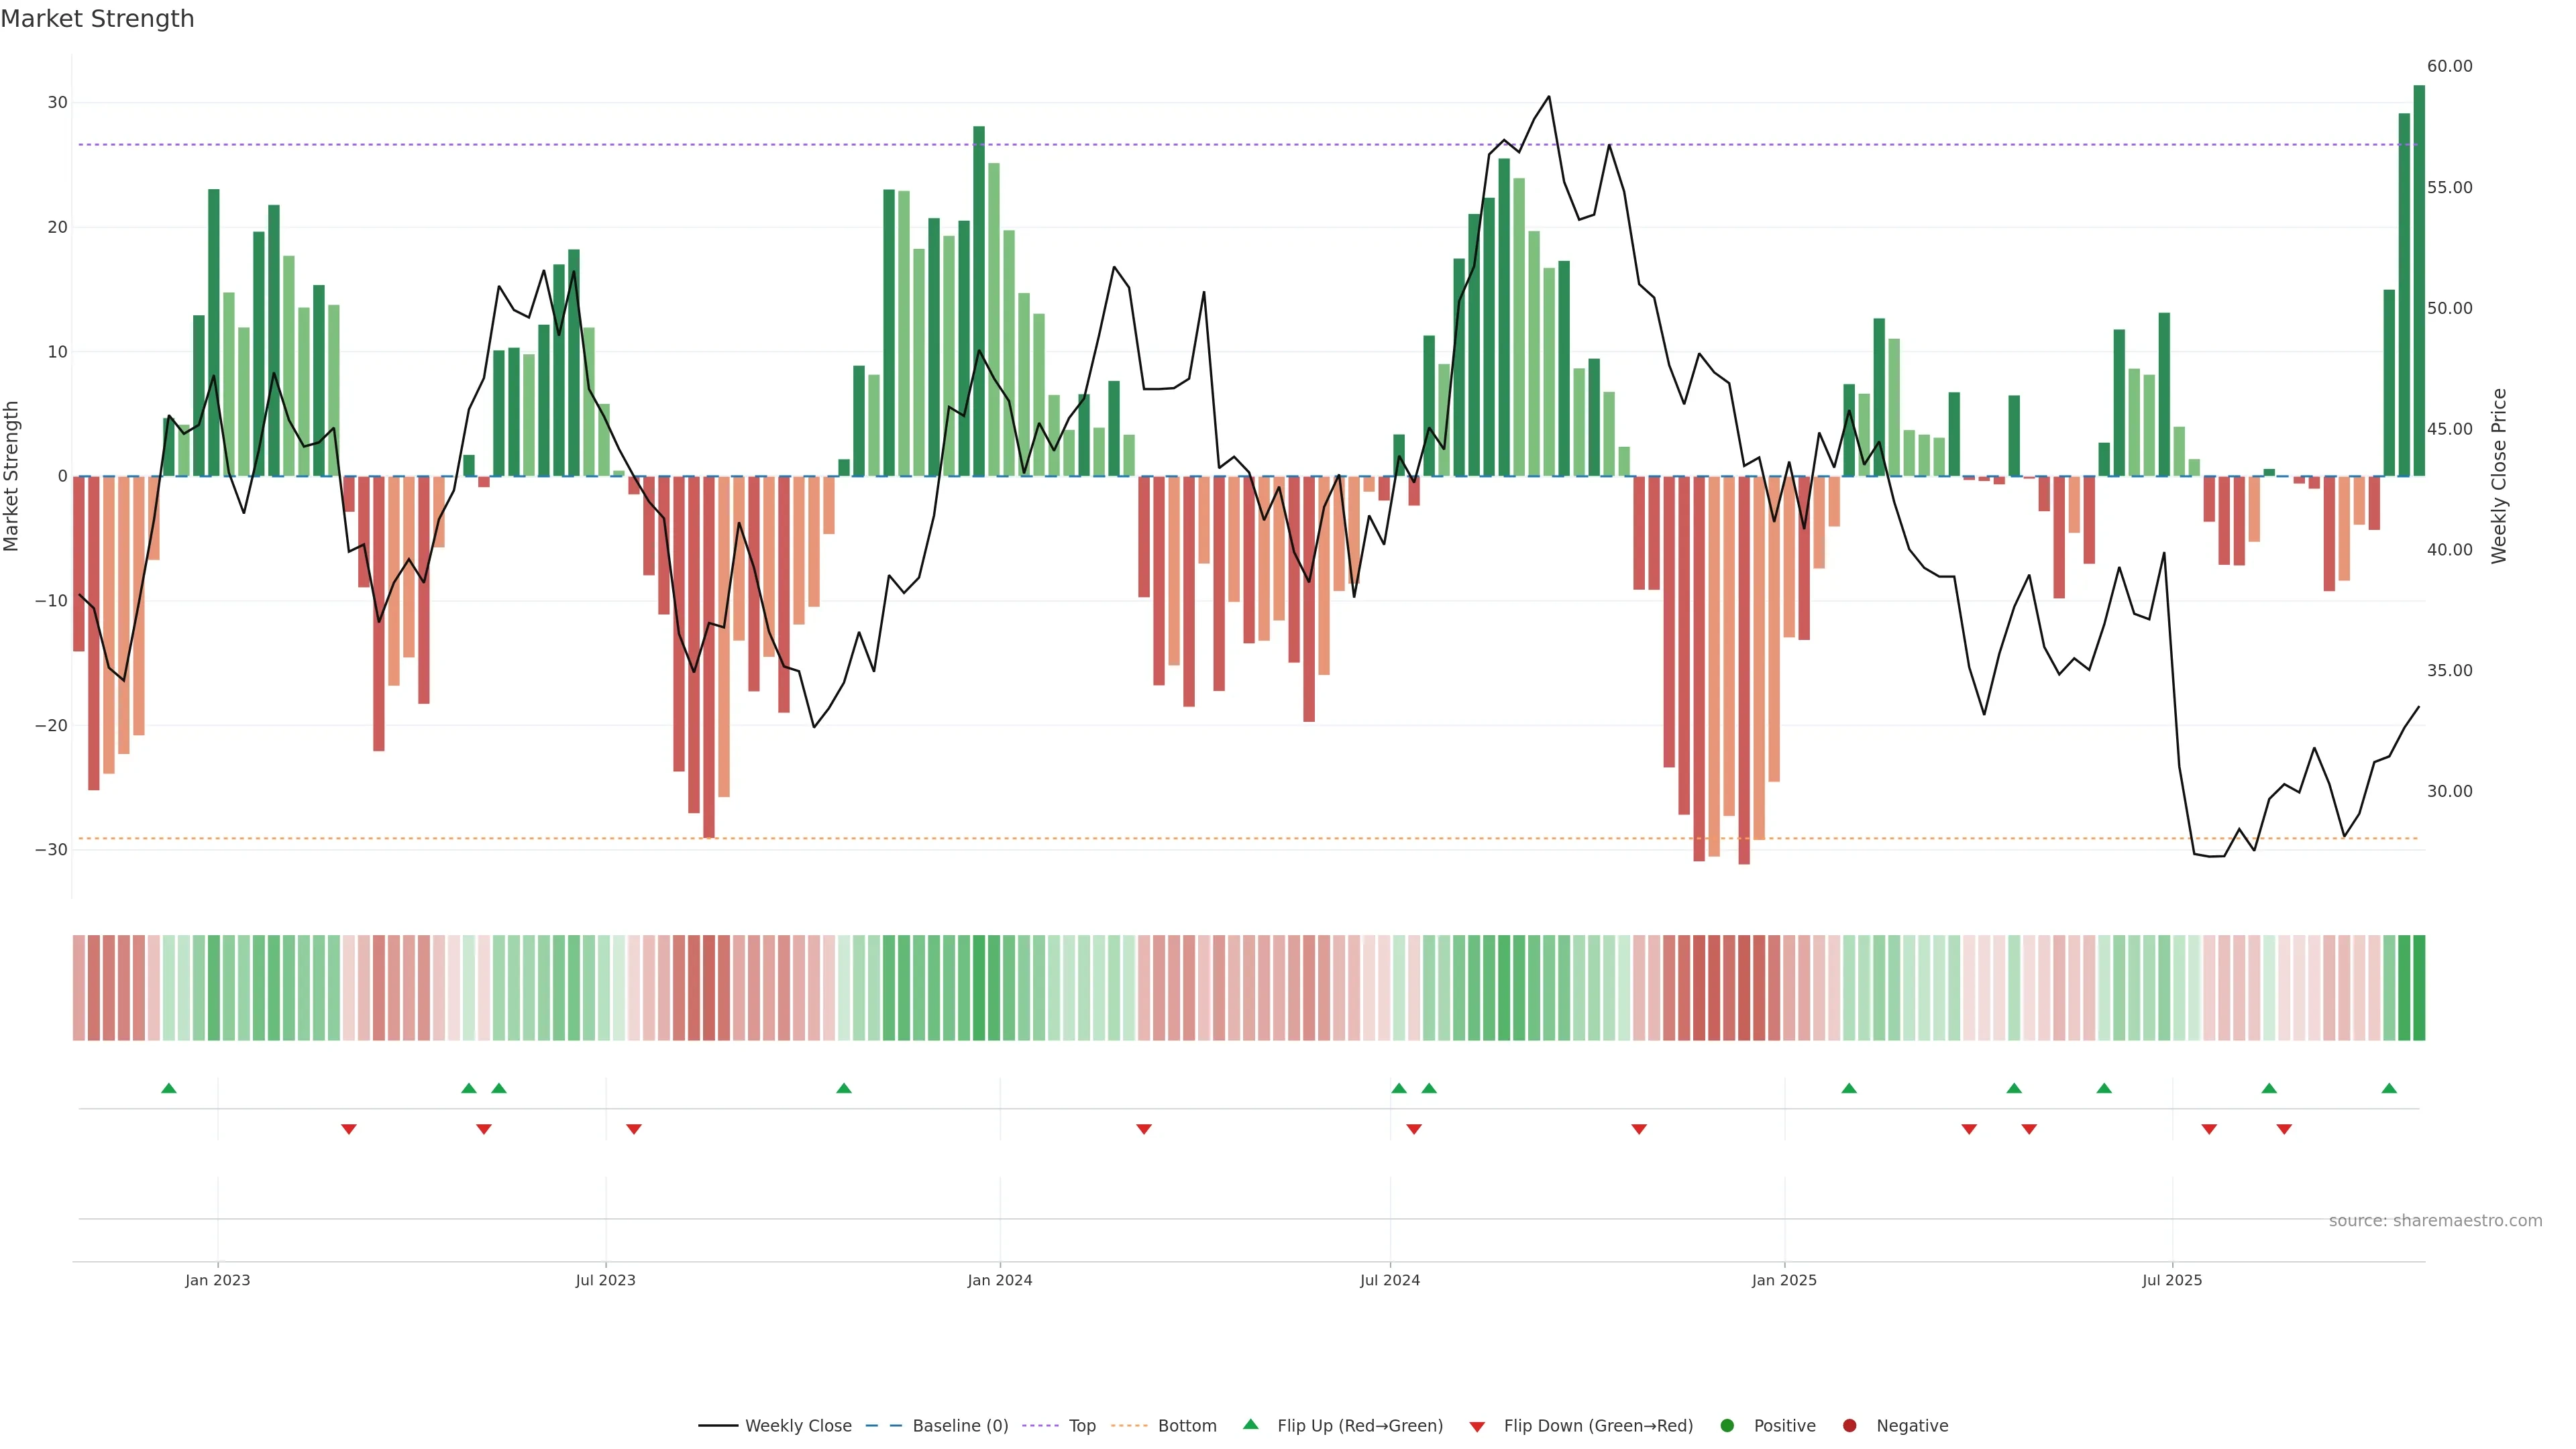The image size is (2576, 1449).
Task: Click the darkest green heatmap cell at right end
Action: 2419,987
